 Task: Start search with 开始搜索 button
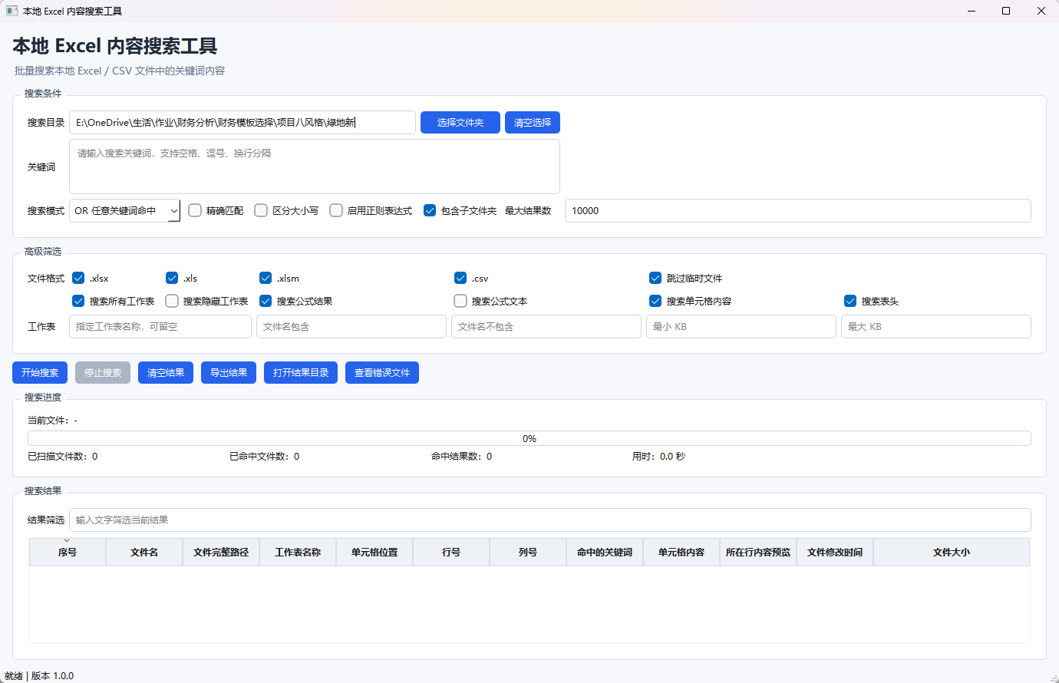[x=40, y=373]
